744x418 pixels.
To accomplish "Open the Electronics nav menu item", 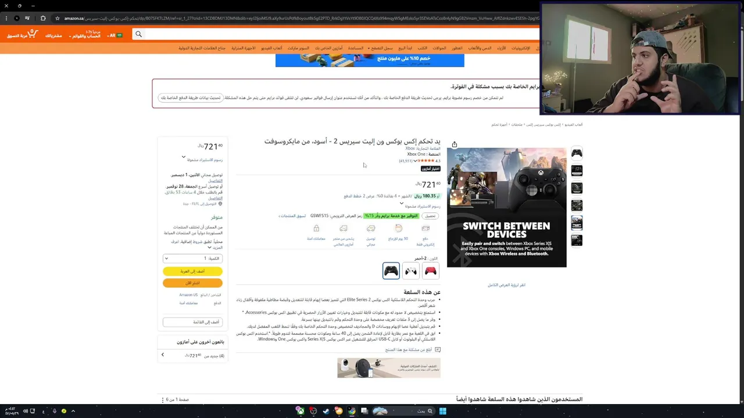I will pos(521,48).
